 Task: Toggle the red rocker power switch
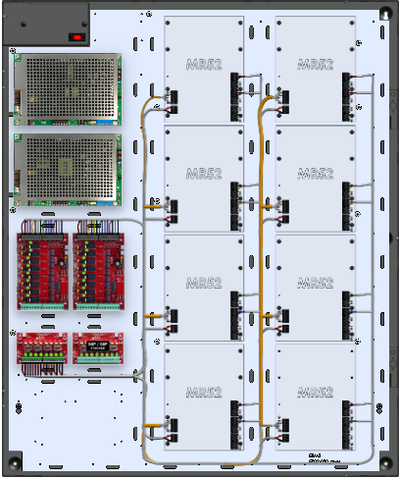coord(77,37)
